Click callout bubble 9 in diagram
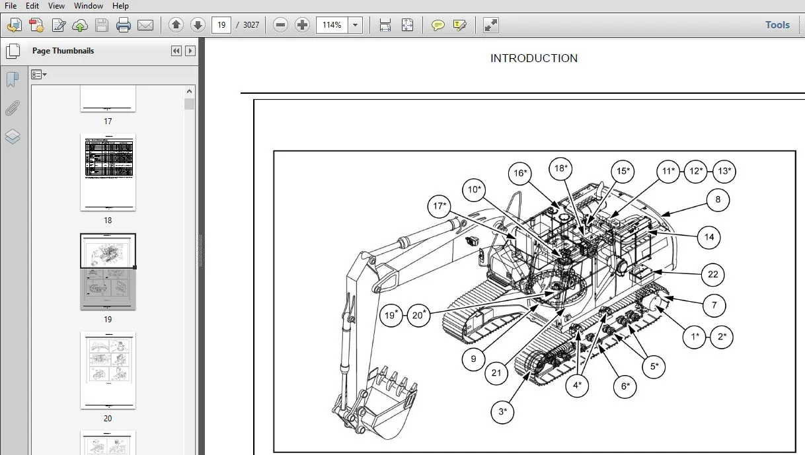Screen dimensions: 805x455 click(473, 359)
